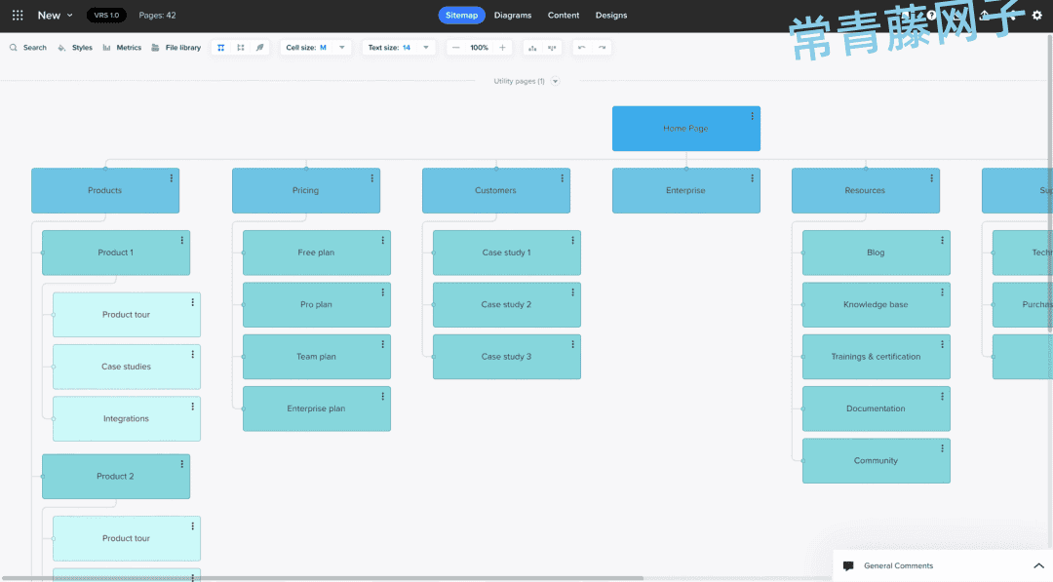Switch to the Sitemap tab

pos(461,15)
